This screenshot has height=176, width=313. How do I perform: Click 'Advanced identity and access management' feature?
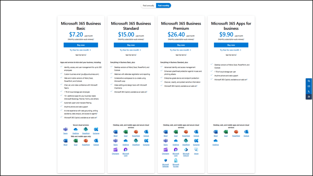(x=180, y=67)
